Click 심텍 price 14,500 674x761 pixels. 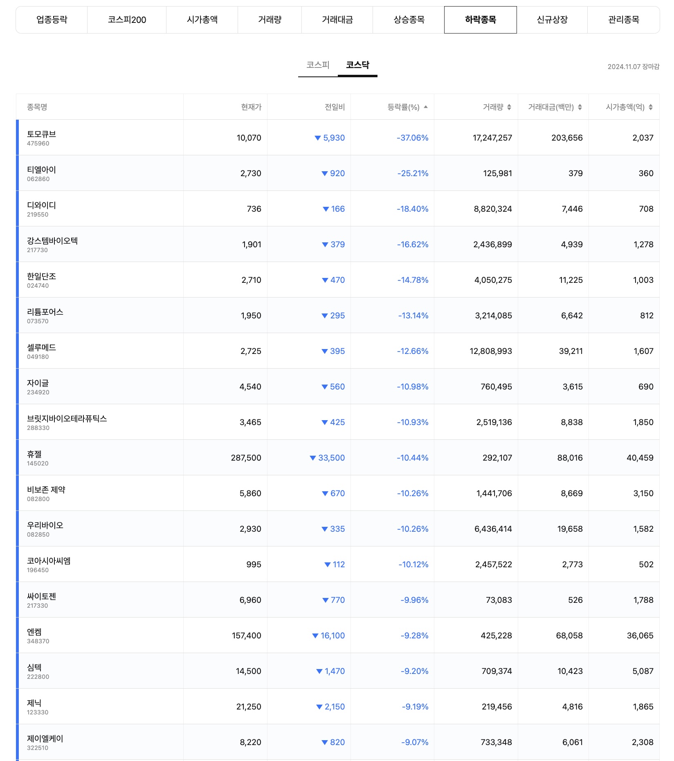point(249,671)
